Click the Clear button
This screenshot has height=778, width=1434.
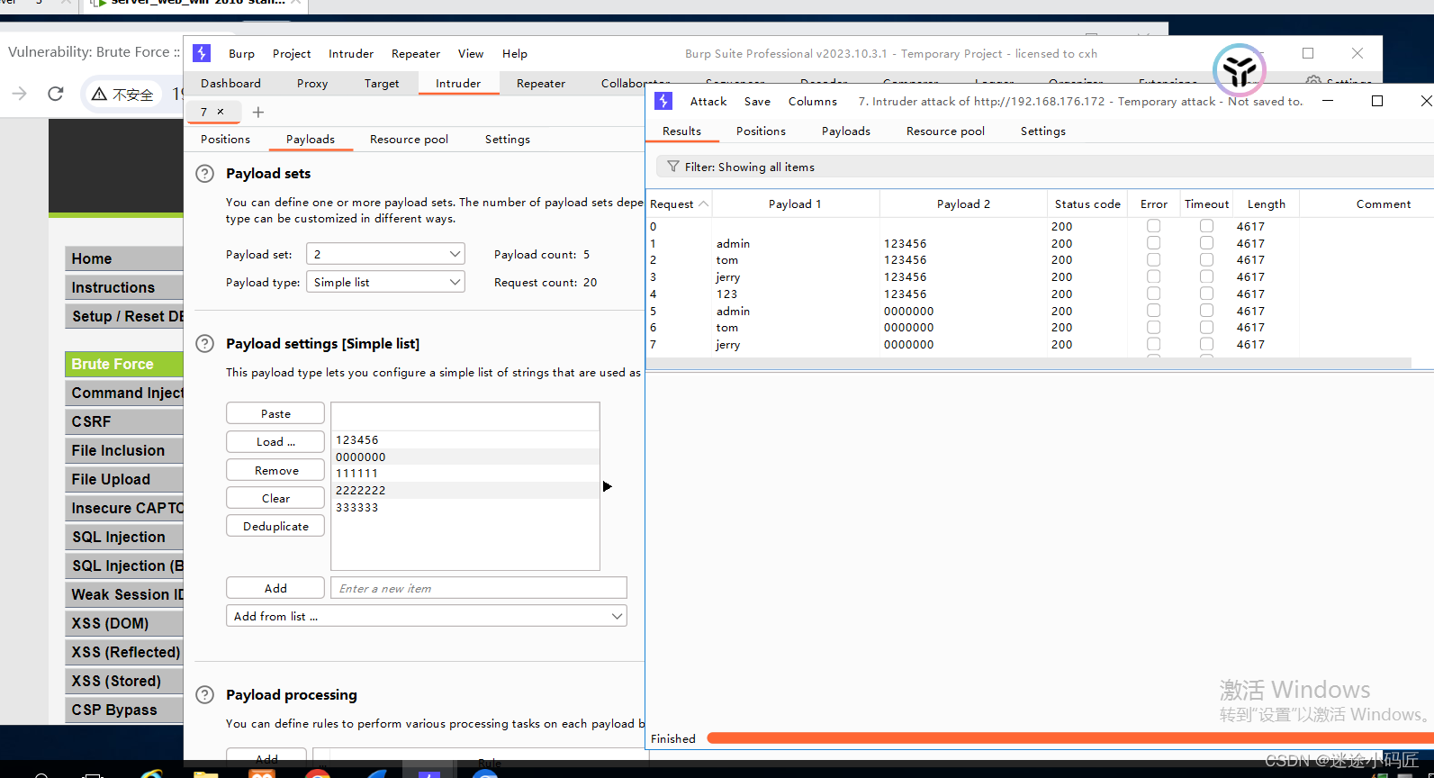coord(275,498)
